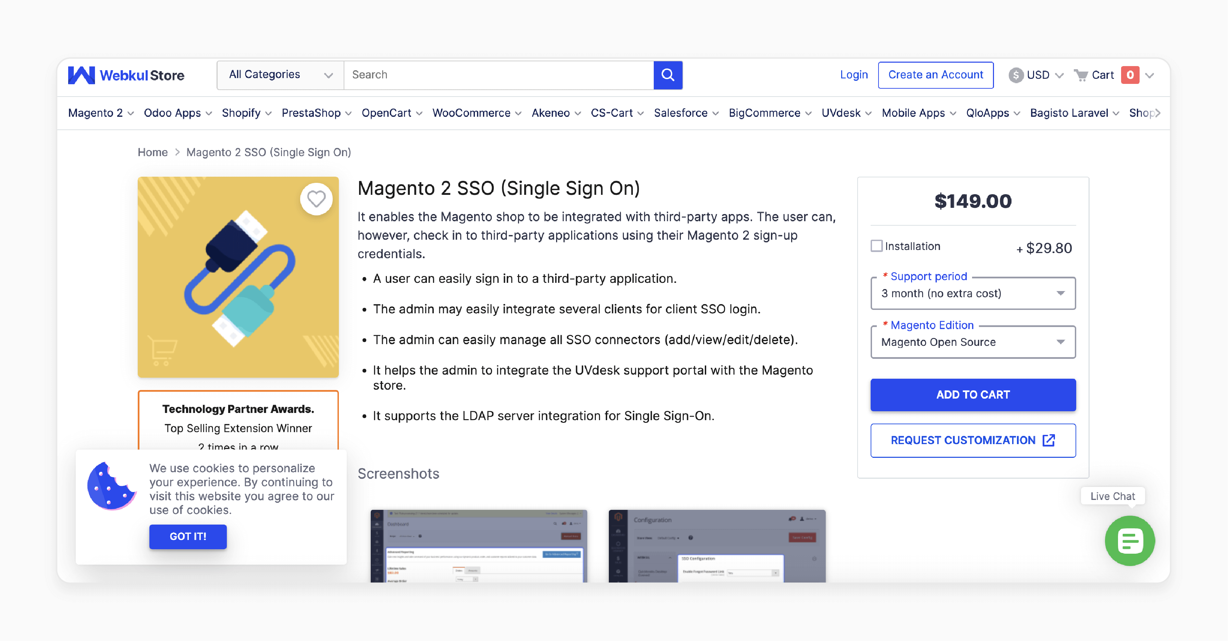This screenshot has height=641, width=1228.
Task: Click REQUEST CUSTOMIZATION button
Action: click(x=973, y=440)
